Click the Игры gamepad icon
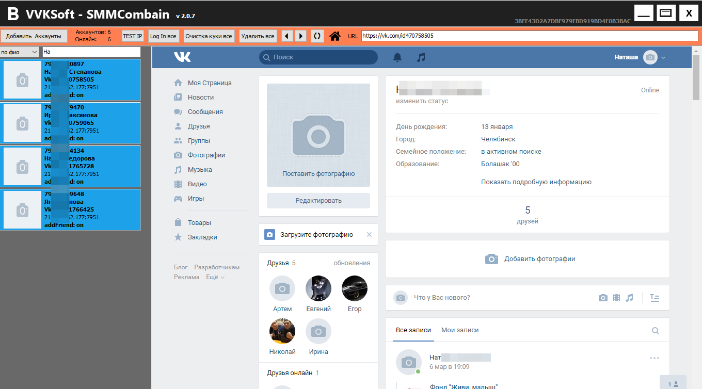 (178, 198)
